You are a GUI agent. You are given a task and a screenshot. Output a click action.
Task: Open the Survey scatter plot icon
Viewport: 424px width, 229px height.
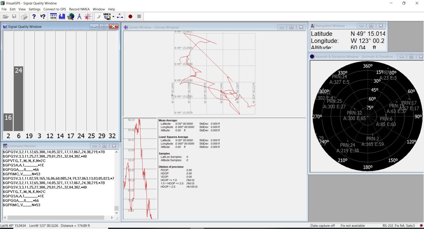click(88, 17)
